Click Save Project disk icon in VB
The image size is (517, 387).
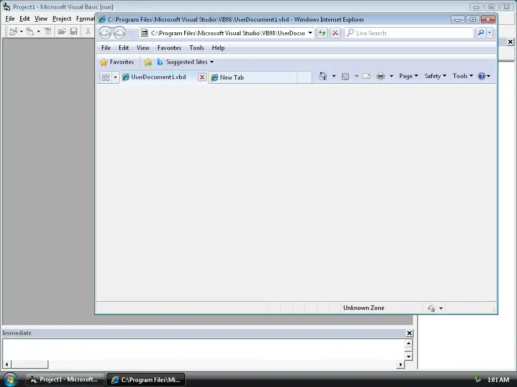click(74, 31)
